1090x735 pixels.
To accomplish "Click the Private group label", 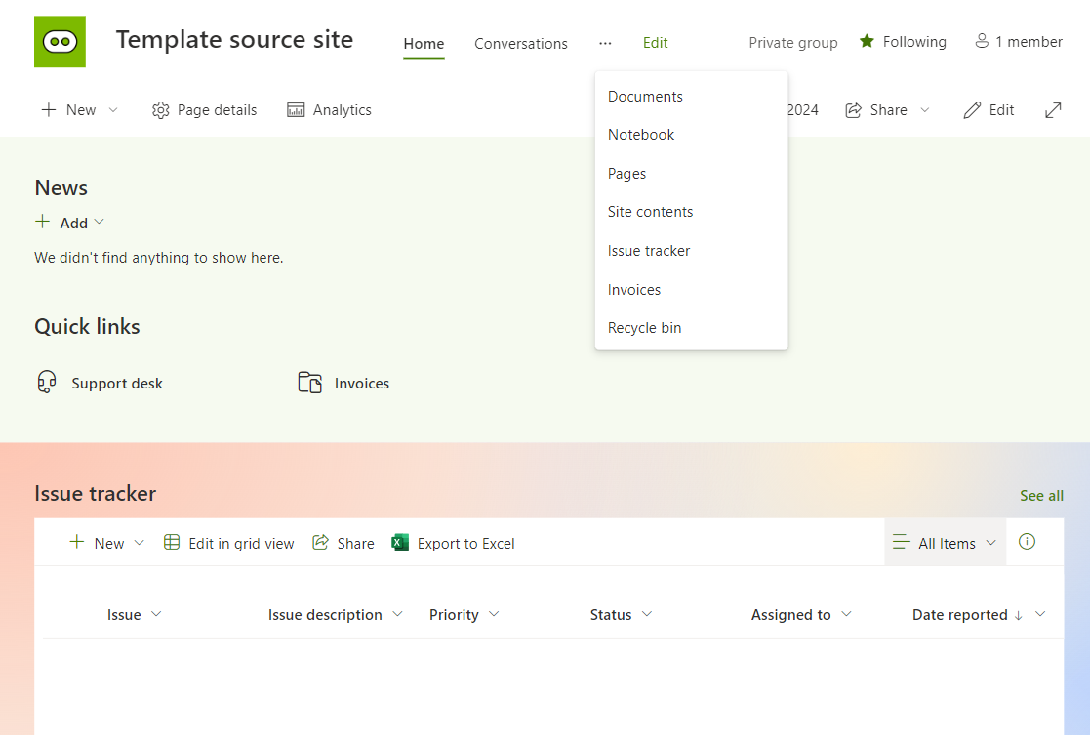I will 793,42.
